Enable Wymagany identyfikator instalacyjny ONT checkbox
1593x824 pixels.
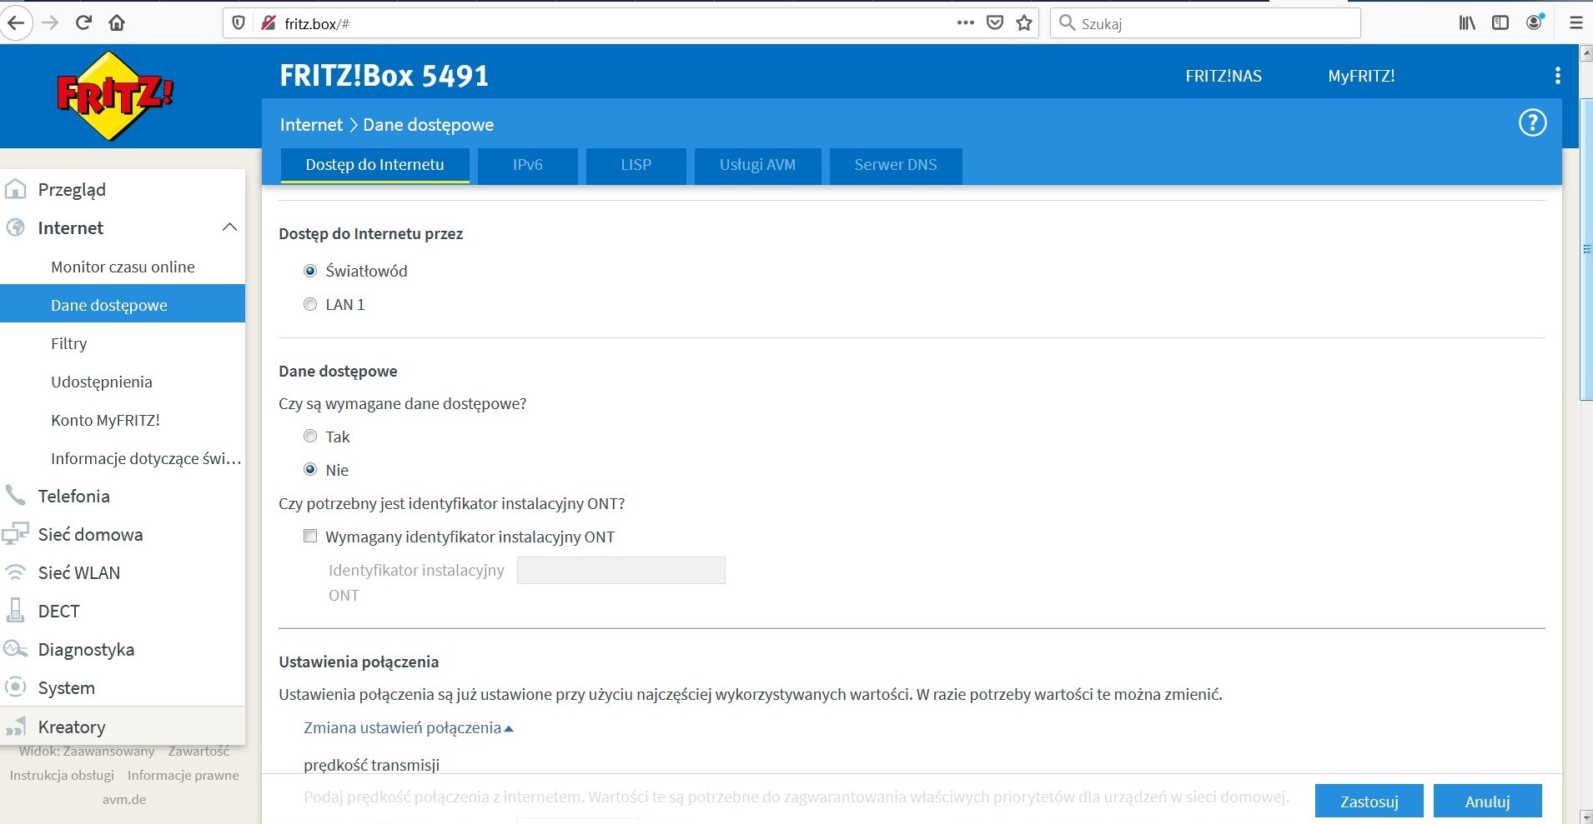(310, 537)
